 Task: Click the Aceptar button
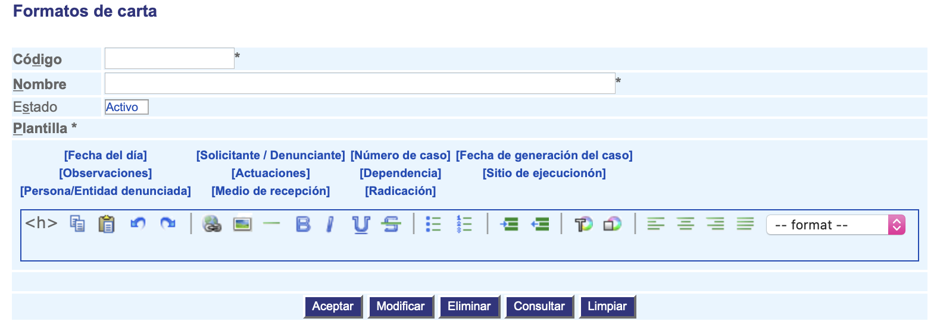tap(333, 307)
